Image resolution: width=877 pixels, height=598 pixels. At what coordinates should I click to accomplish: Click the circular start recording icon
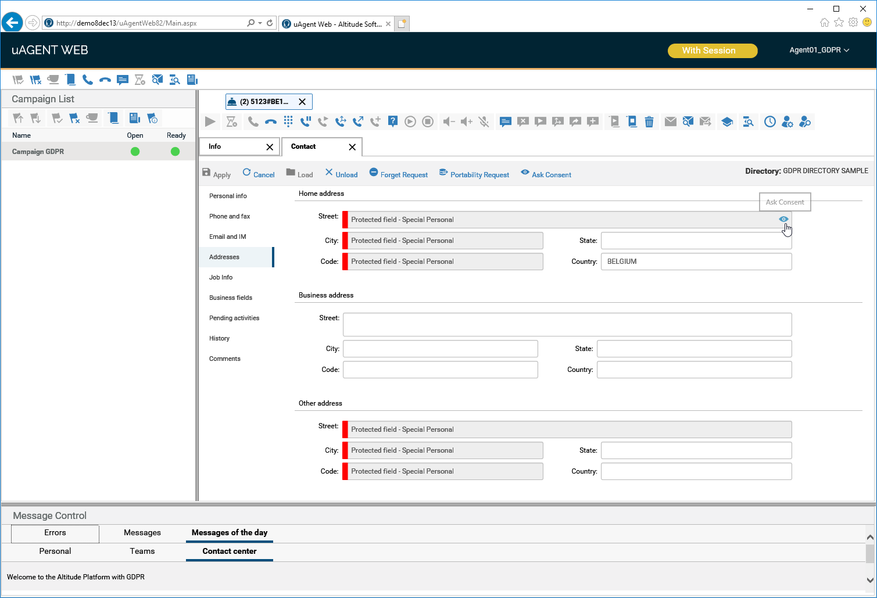[410, 121]
